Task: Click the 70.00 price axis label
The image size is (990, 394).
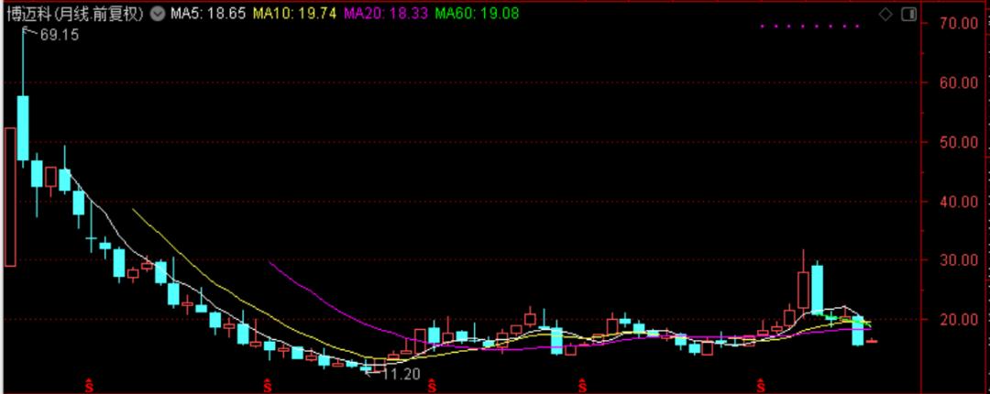Action: tap(958, 23)
